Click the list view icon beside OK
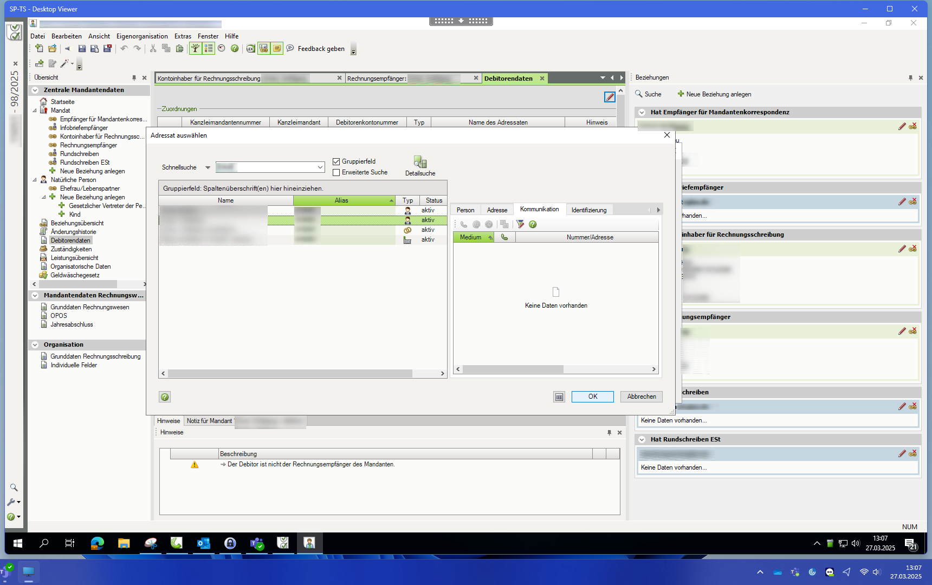The width and height of the screenshot is (932, 585). (x=559, y=397)
